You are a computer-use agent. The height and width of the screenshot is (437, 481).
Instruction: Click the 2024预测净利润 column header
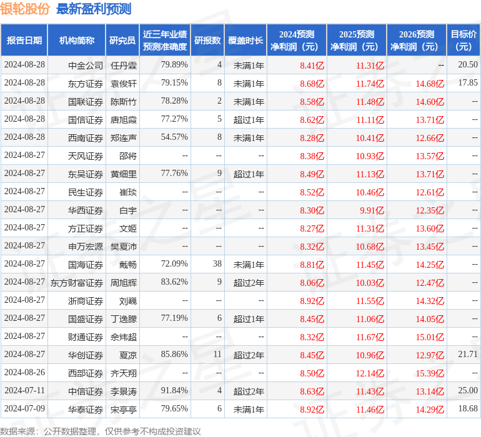[297, 40]
